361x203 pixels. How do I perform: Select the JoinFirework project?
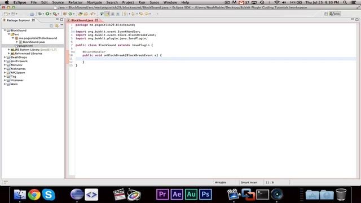coord(19,61)
